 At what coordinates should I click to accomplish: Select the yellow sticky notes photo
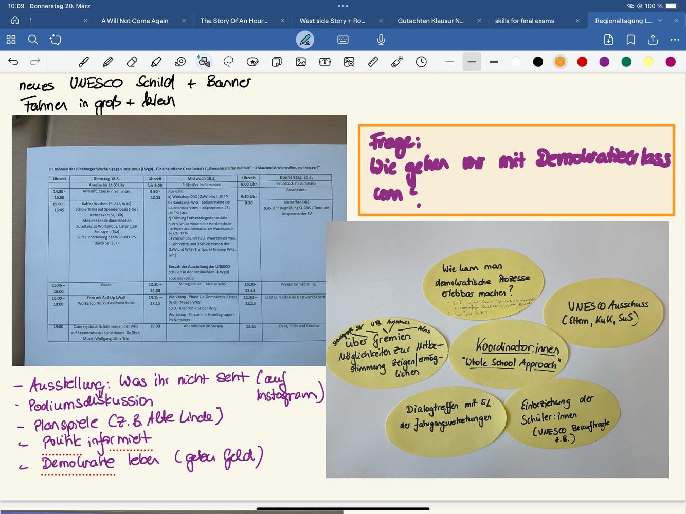click(497, 350)
